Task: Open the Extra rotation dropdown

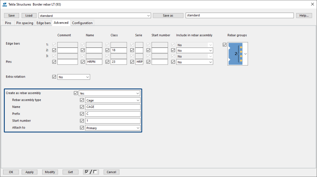Action: pyautogui.click(x=73, y=77)
